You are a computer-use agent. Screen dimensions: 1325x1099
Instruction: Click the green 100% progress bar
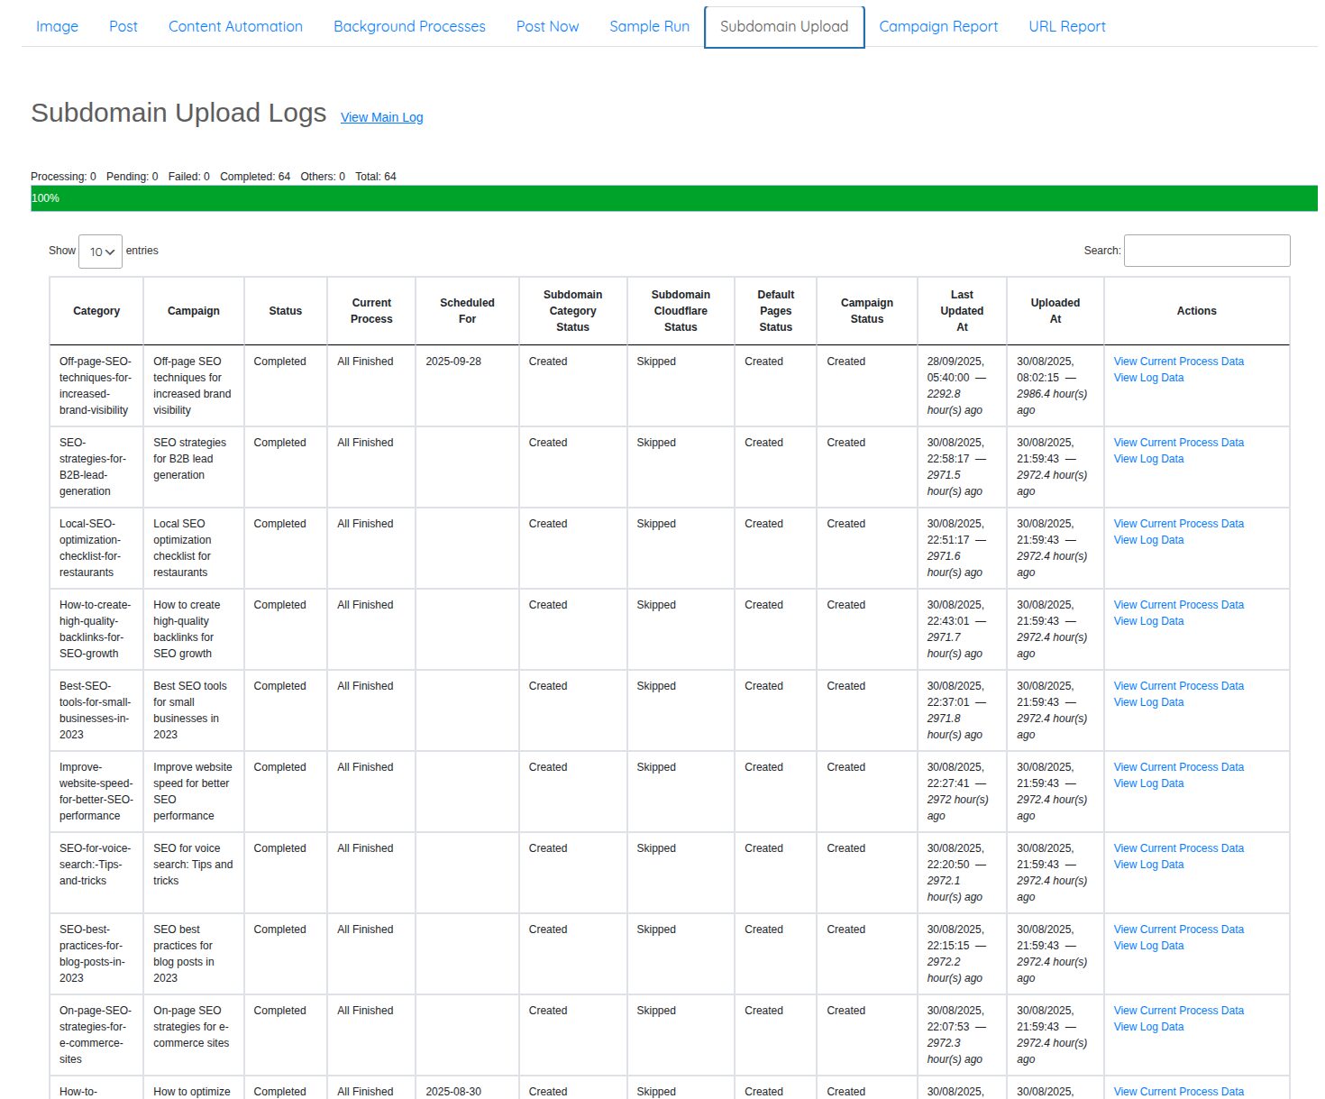(x=673, y=198)
